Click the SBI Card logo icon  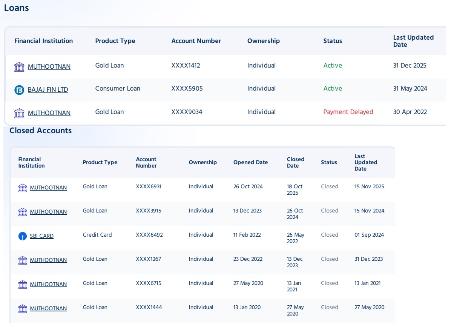point(23,236)
